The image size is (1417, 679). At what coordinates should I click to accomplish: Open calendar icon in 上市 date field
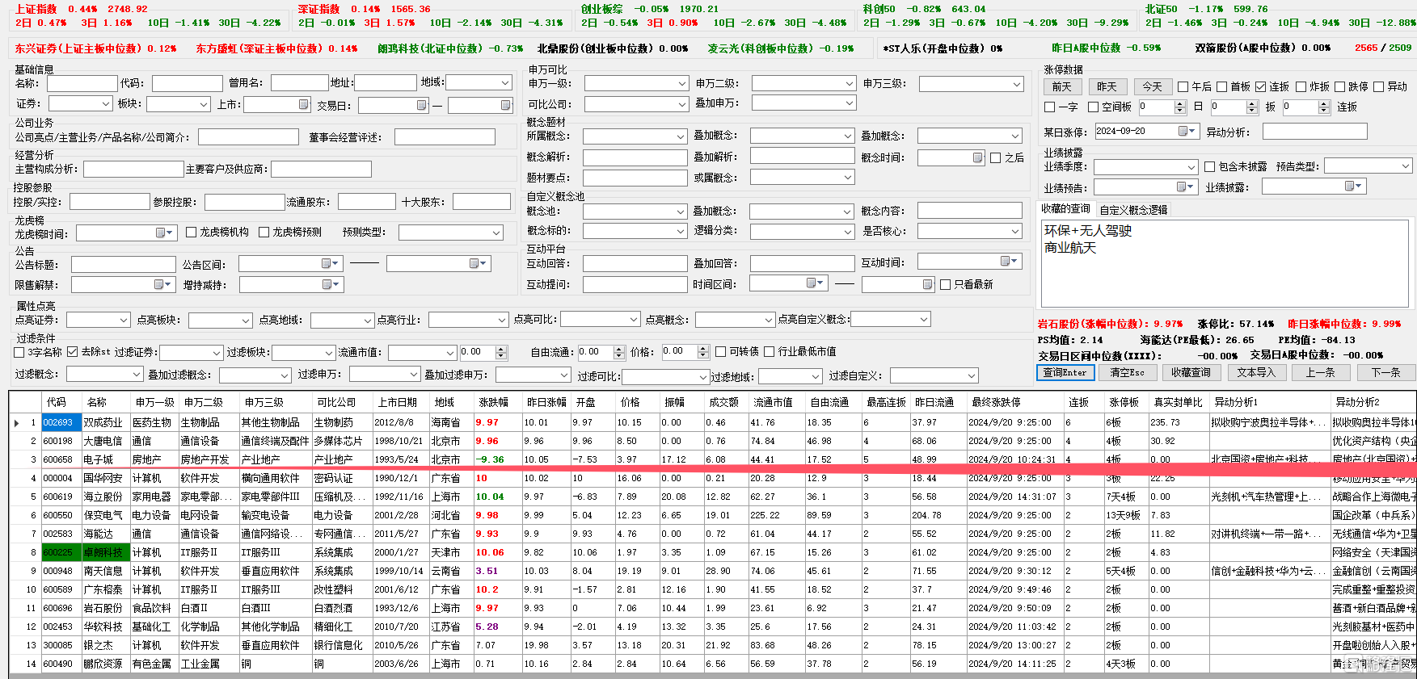[x=303, y=104]
